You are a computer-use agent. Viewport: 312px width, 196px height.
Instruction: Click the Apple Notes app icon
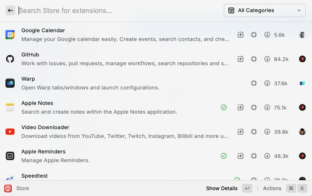click(x=10, y=107)
